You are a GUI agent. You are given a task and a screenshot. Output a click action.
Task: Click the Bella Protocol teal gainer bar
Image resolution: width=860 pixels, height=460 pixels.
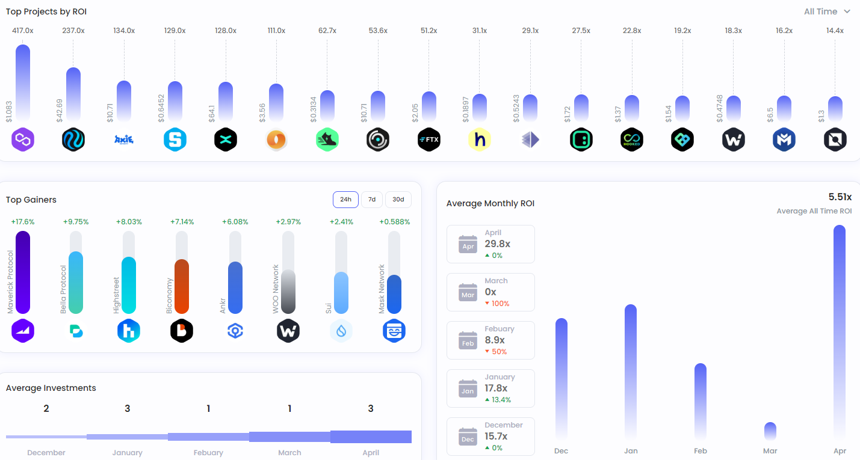[76, 283]
